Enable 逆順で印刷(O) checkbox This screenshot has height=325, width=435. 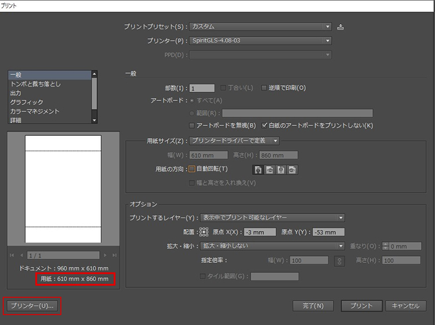point(264,88)
